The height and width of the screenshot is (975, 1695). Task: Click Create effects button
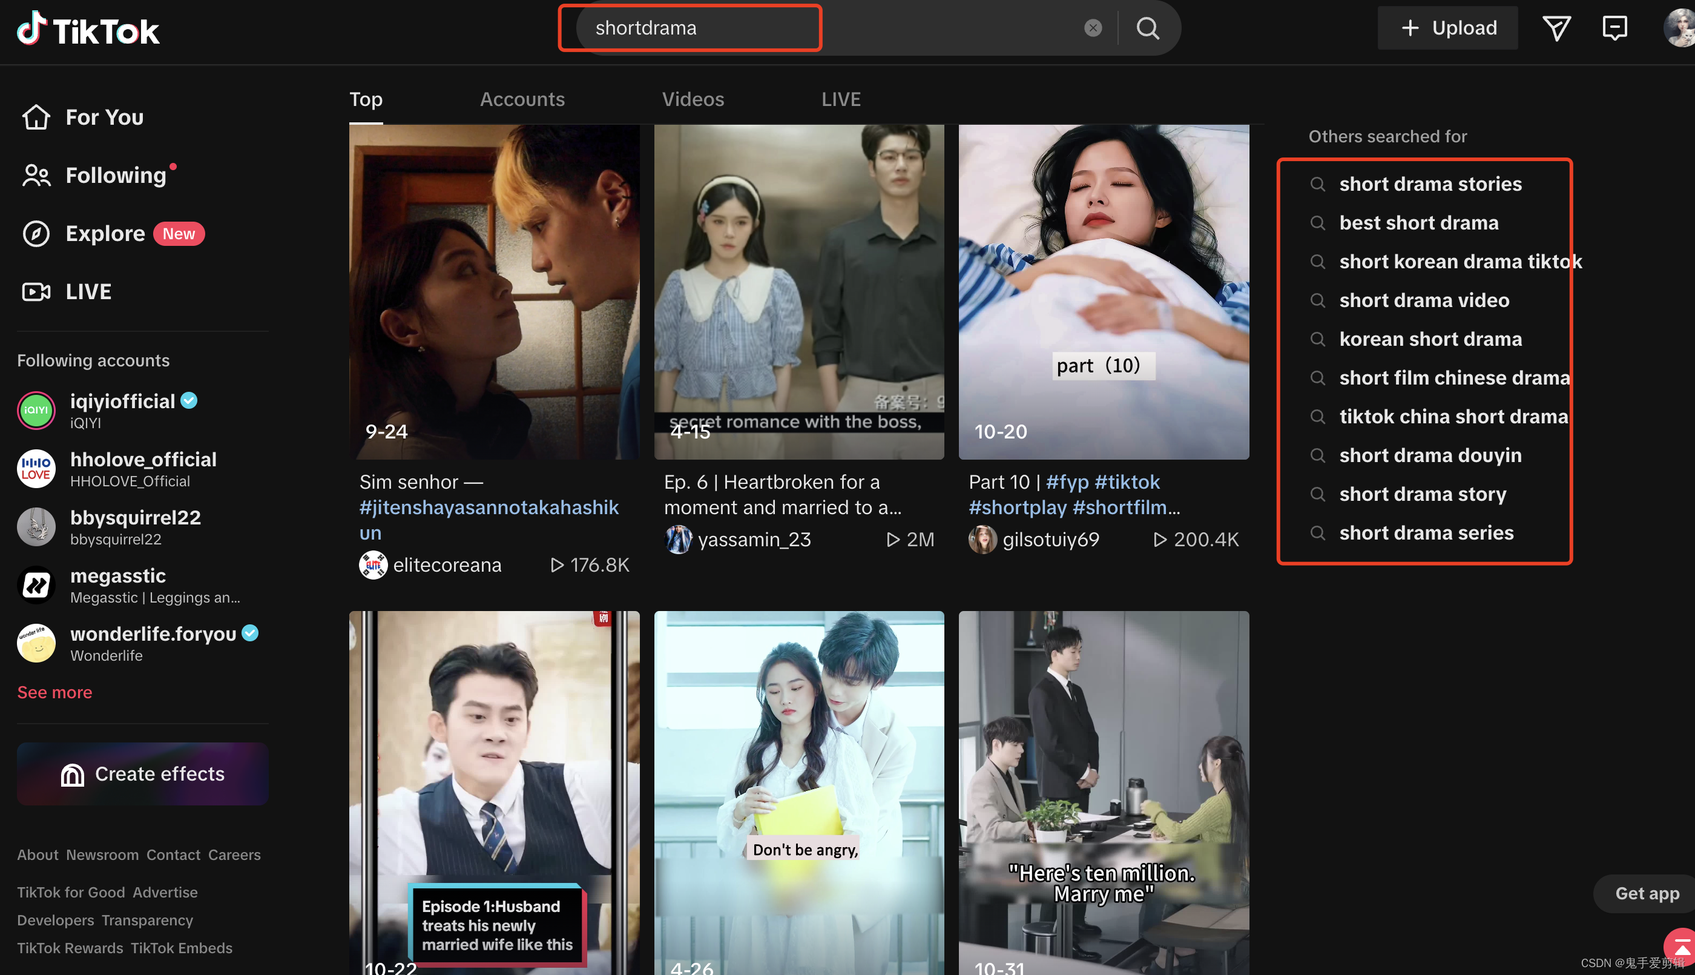point(142,773)
